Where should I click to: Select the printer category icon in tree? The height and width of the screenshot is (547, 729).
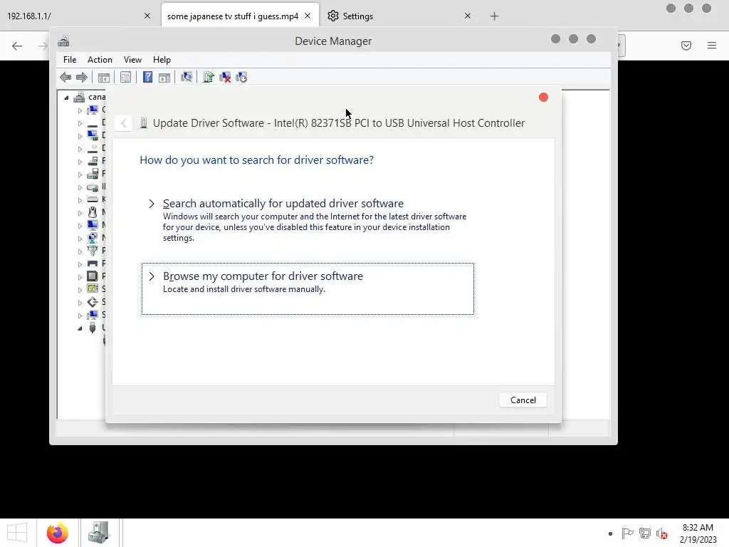[93, 264]
